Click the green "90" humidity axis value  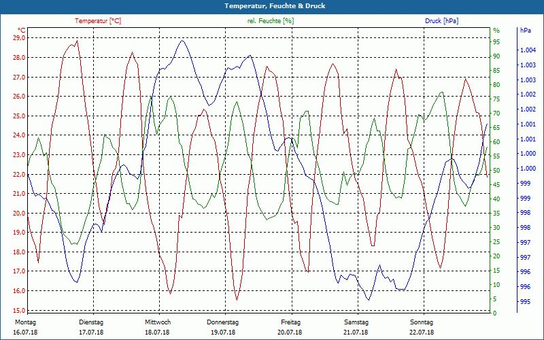496,56
